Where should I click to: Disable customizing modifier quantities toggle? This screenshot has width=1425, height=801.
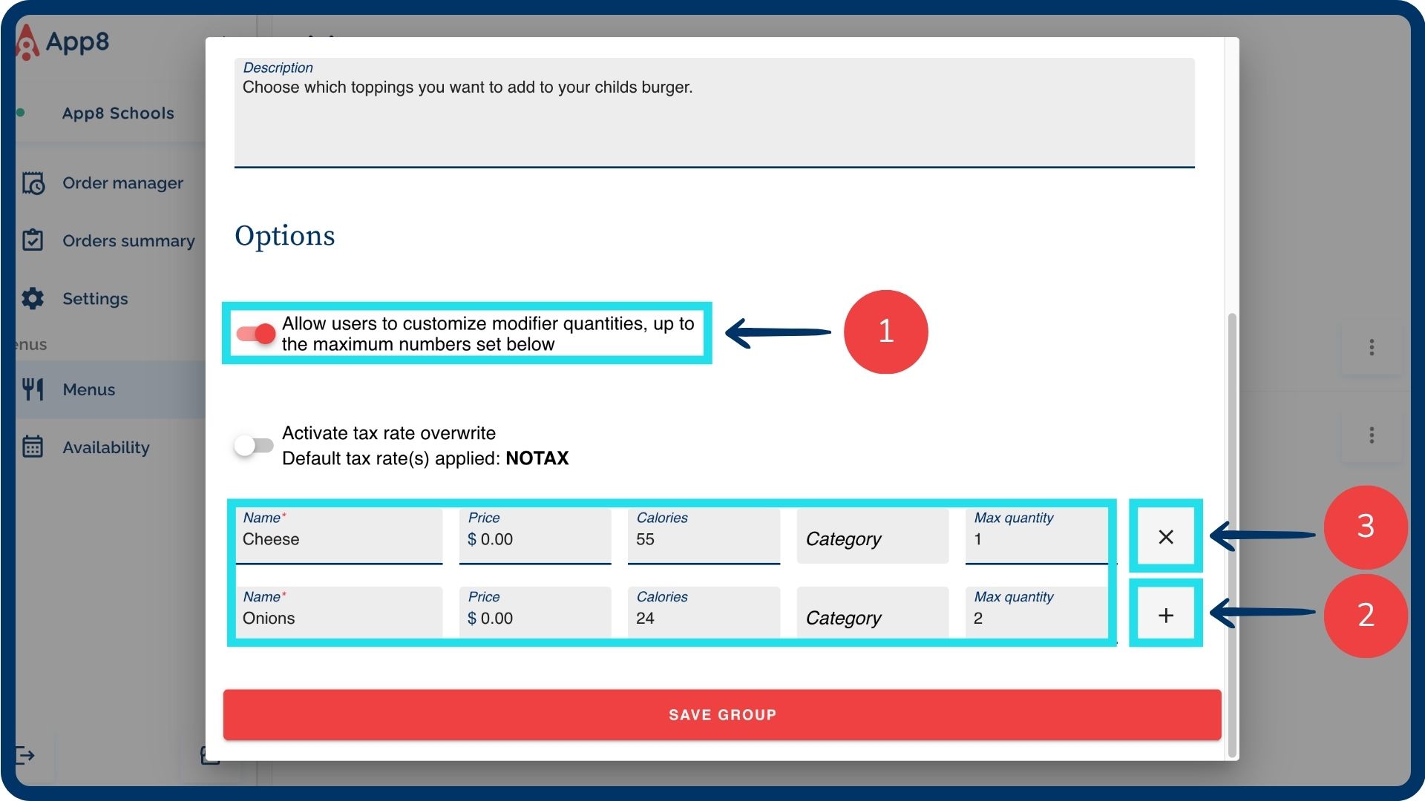(x=256, y=334)
